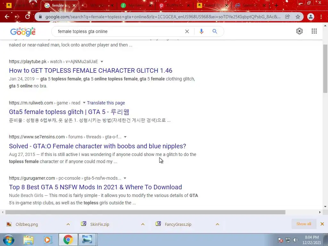Open the Chrome profile avatar
This screenshot has width=328, height=246.
click(311, 17)
